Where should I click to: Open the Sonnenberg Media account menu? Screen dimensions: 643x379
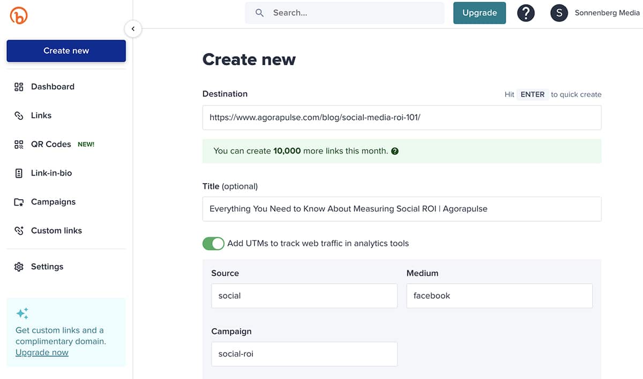[x=607, y=13]
